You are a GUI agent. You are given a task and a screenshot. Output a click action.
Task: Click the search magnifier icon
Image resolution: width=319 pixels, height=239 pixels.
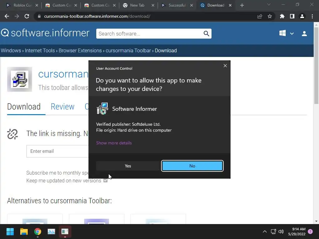(206, 34)
